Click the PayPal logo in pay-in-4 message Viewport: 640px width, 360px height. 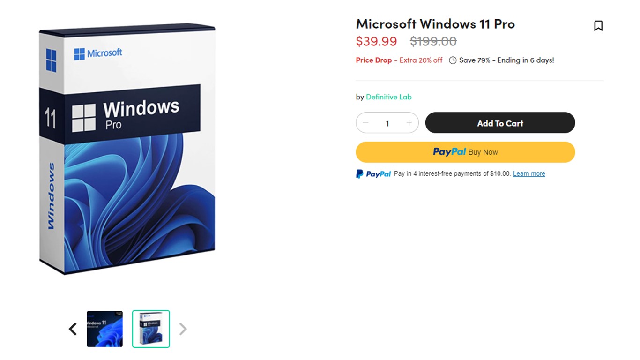pyautogui.click(x=373, y=174)
